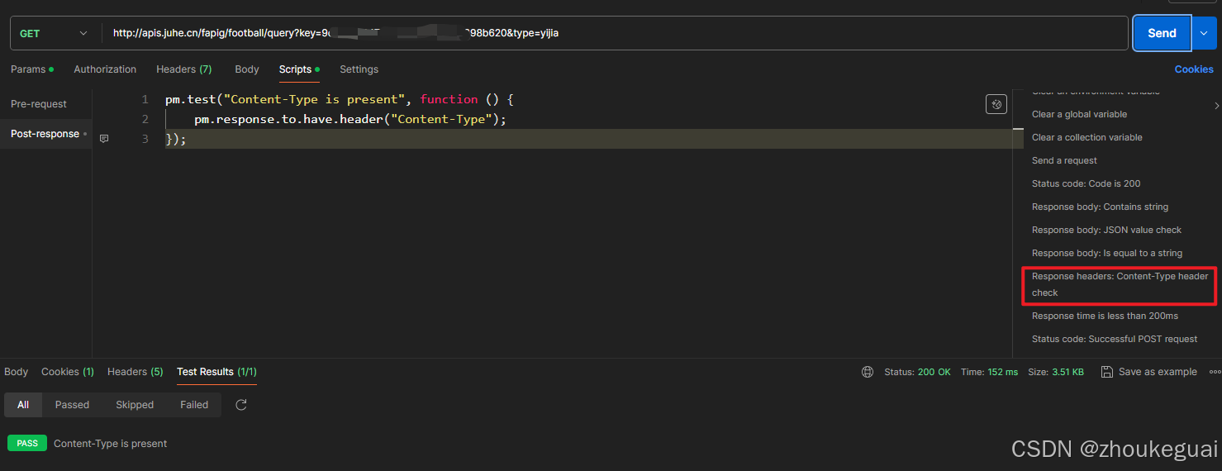Insert snippet Status code: Code is 200

pyautogui.click(x=1086, y=183)
